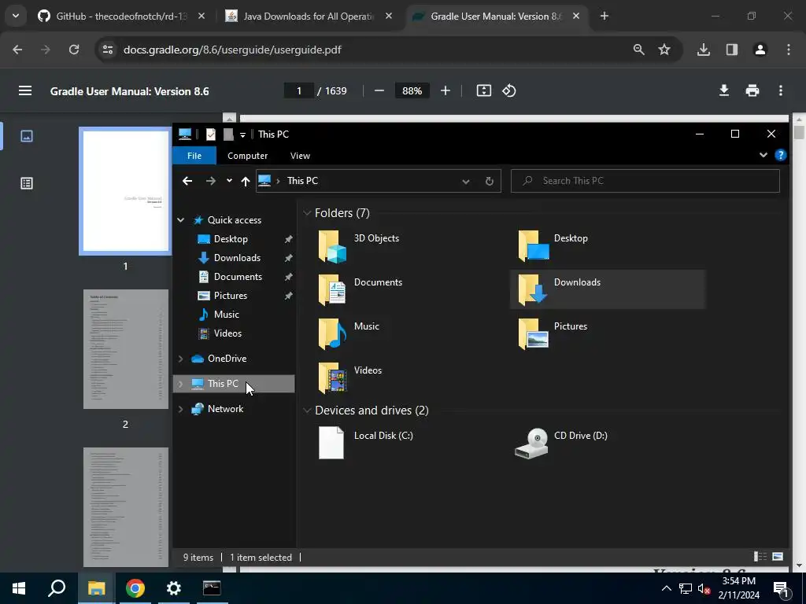The width and height of the screenshot is (806, 604).
Task: Switch to GitHub thecodeofnotch tab
Action: pyautogui.click(x=121, y=16)
